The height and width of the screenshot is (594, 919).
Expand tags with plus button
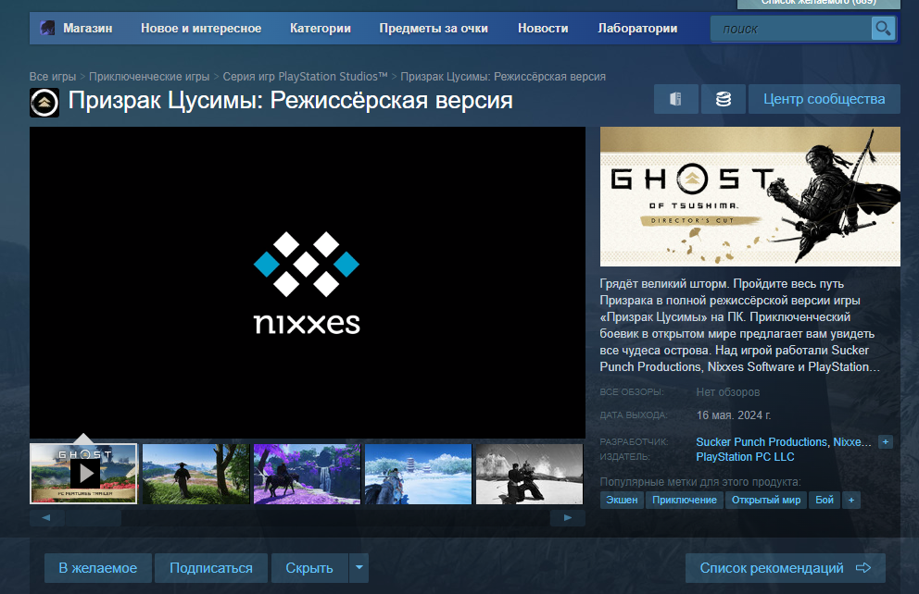click(851, 500)
